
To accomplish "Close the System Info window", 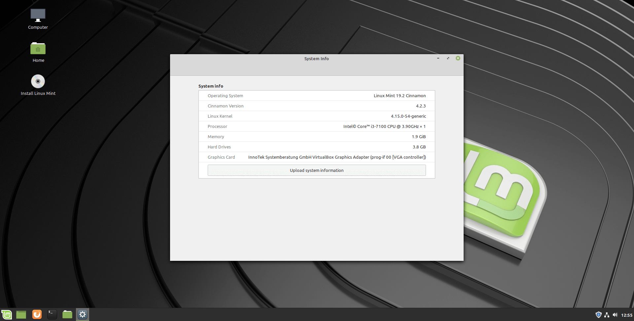I will (458, 58).
